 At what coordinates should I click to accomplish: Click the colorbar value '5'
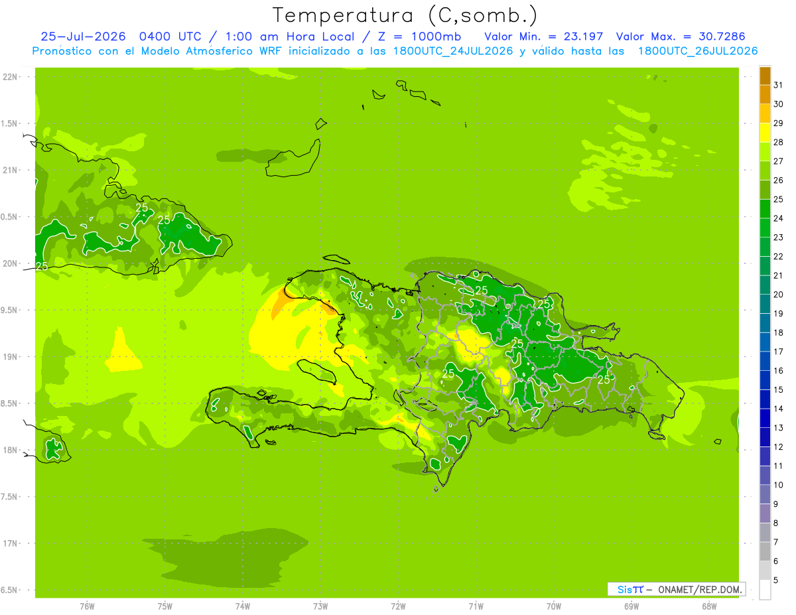point(776,581)
